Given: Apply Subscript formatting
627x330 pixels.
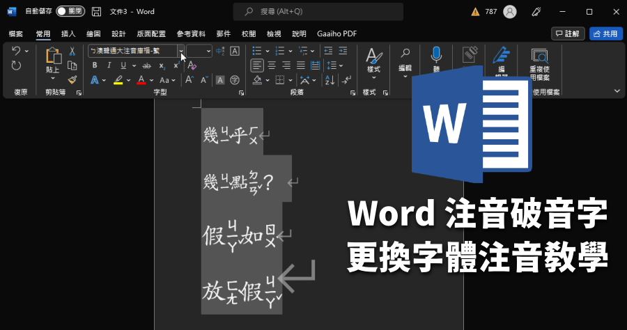Looking at the screenshot, I should click(x=162, y=65).
